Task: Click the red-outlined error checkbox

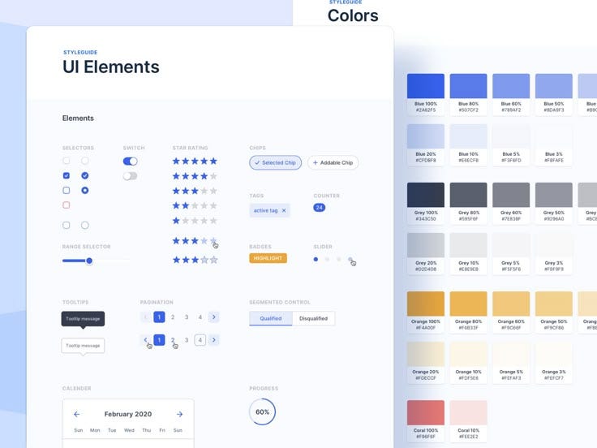Action: [67, 205]
